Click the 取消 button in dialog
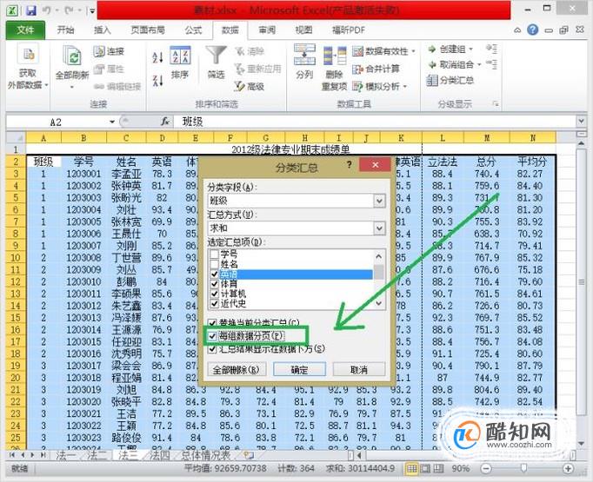 [x=359, y=370]
